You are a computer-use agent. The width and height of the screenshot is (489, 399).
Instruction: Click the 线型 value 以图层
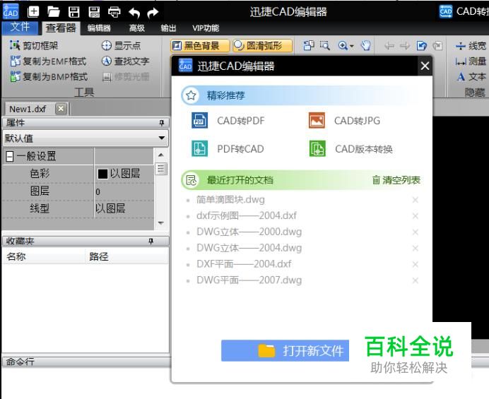coord(110,208)
